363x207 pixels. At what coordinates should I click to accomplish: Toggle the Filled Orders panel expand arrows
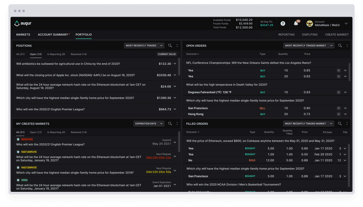click(347, 124)
